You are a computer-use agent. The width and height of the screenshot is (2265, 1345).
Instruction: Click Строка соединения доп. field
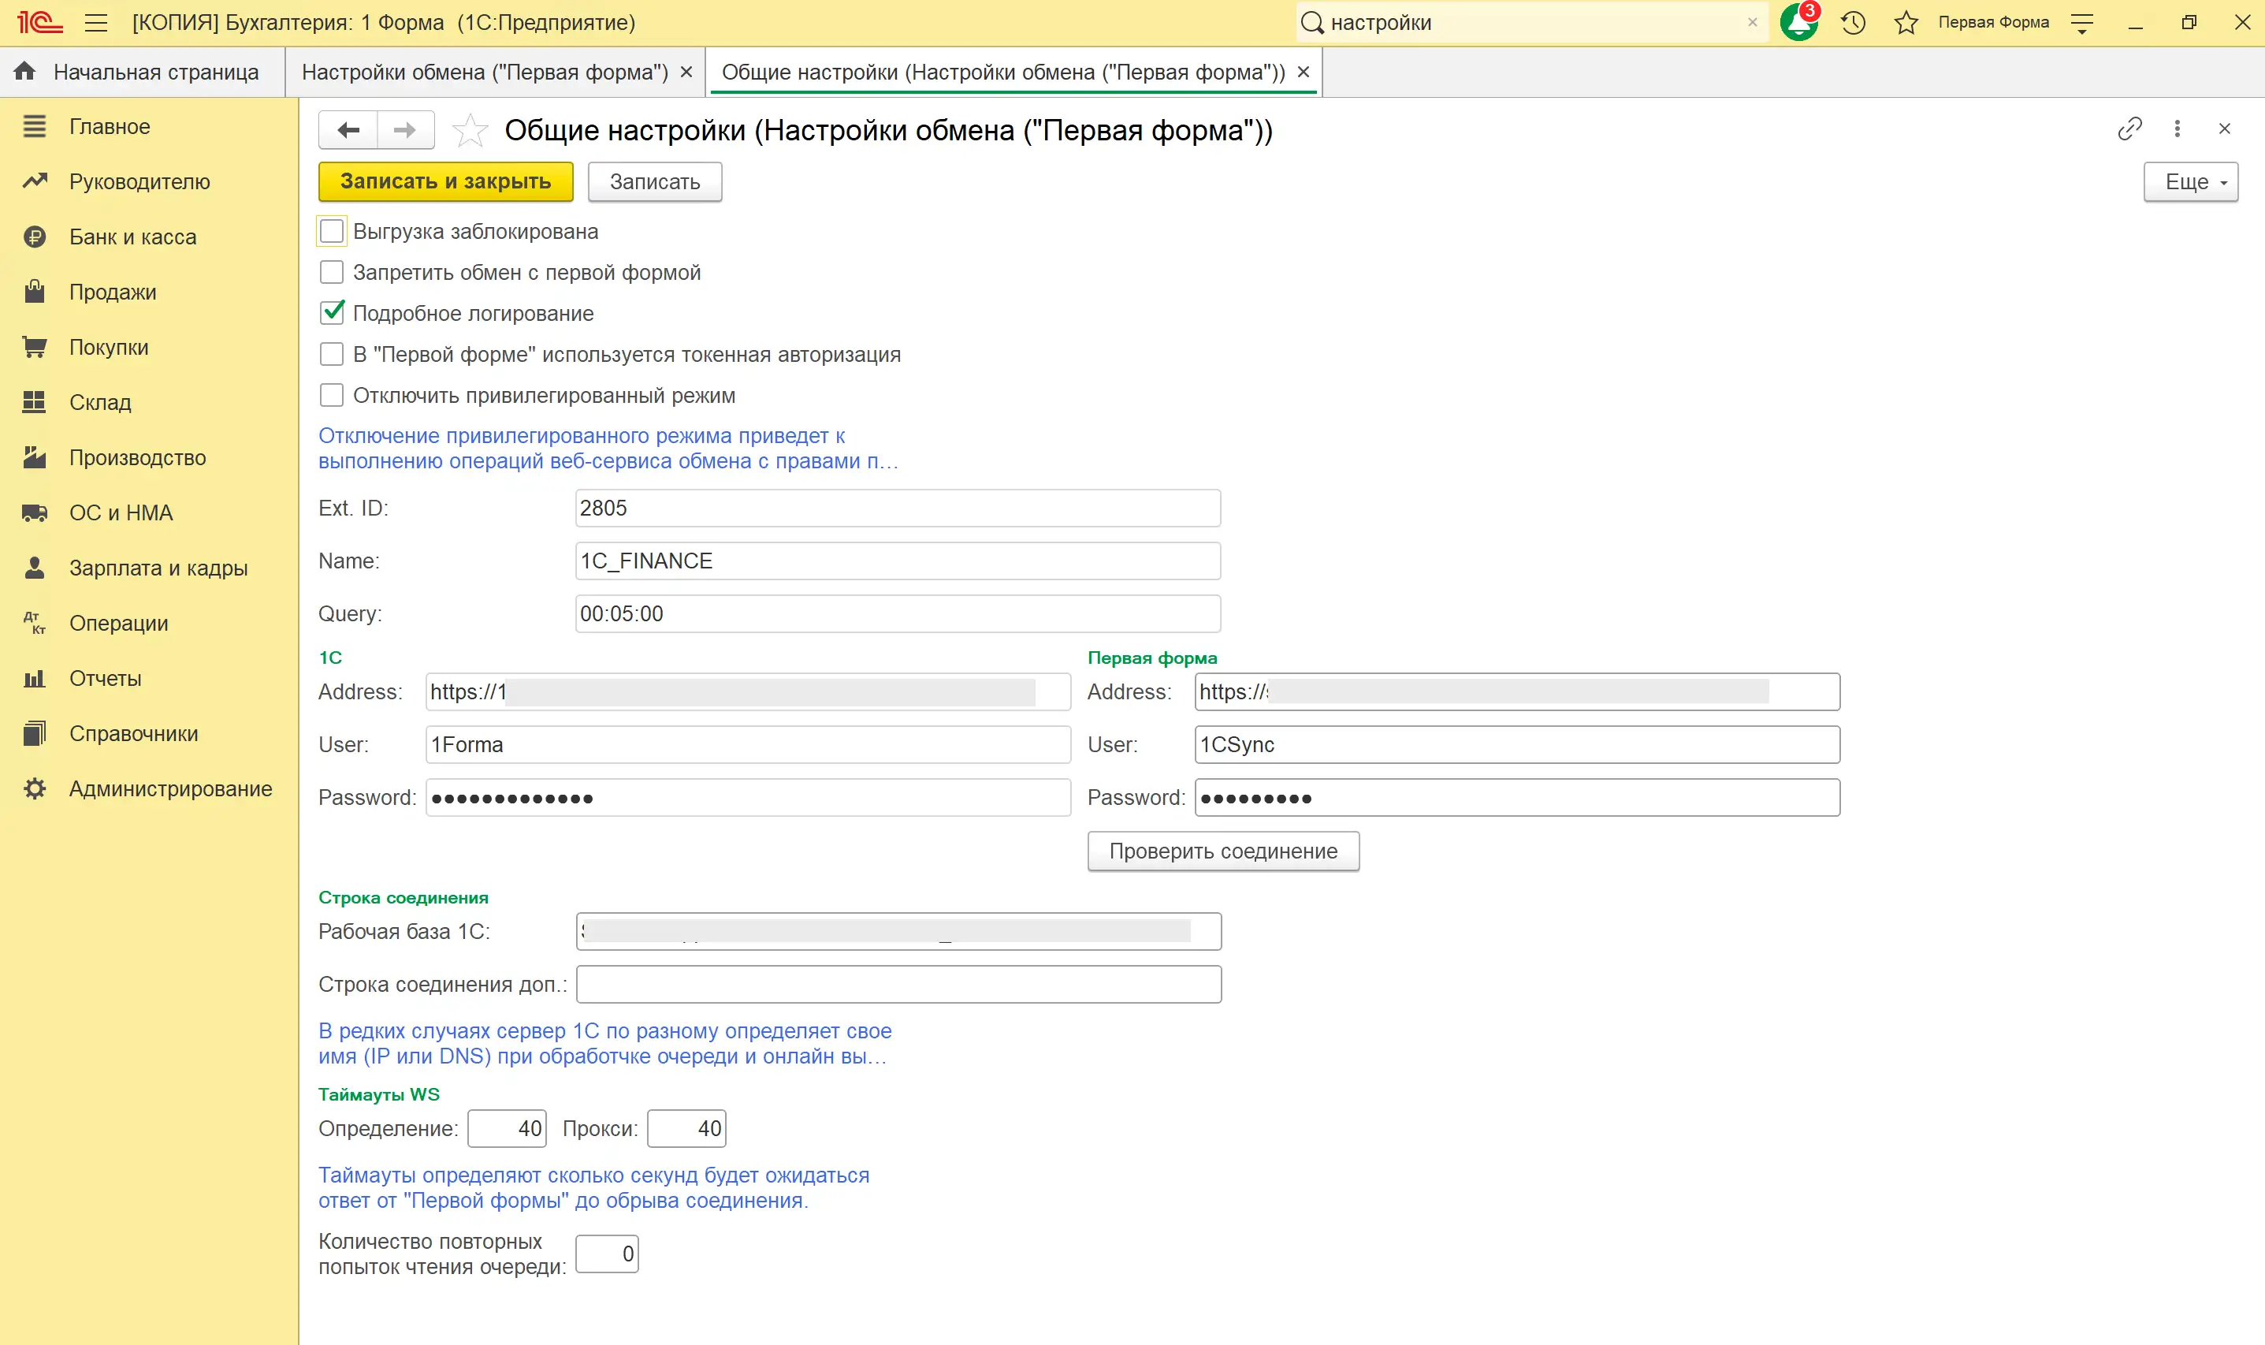coord(898,985)
